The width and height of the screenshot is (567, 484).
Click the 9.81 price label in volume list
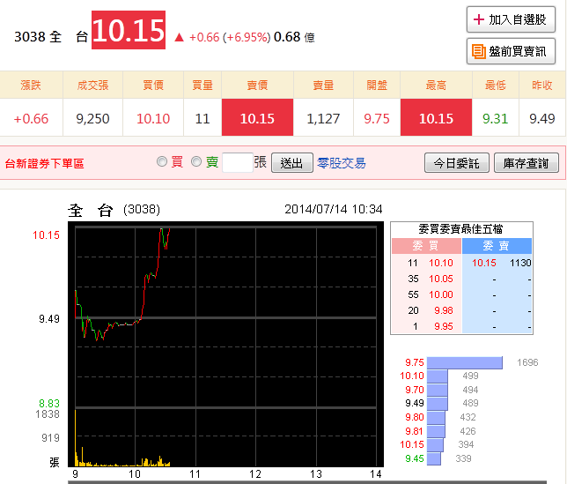[x=415, y=431]
